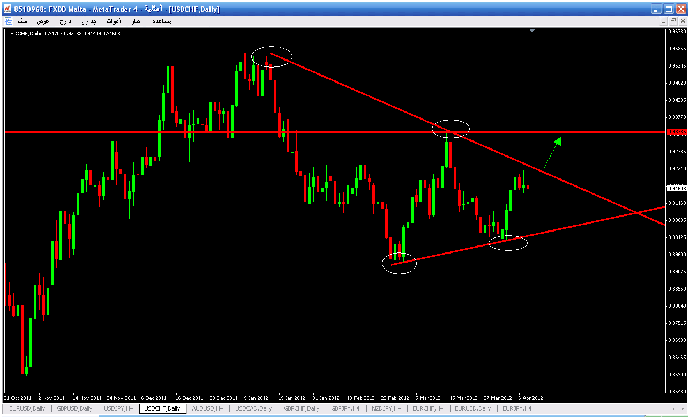The width and height of the screenshot is (690, 417).
Task: Open the إطار (Window) menu
Action: 137,21
